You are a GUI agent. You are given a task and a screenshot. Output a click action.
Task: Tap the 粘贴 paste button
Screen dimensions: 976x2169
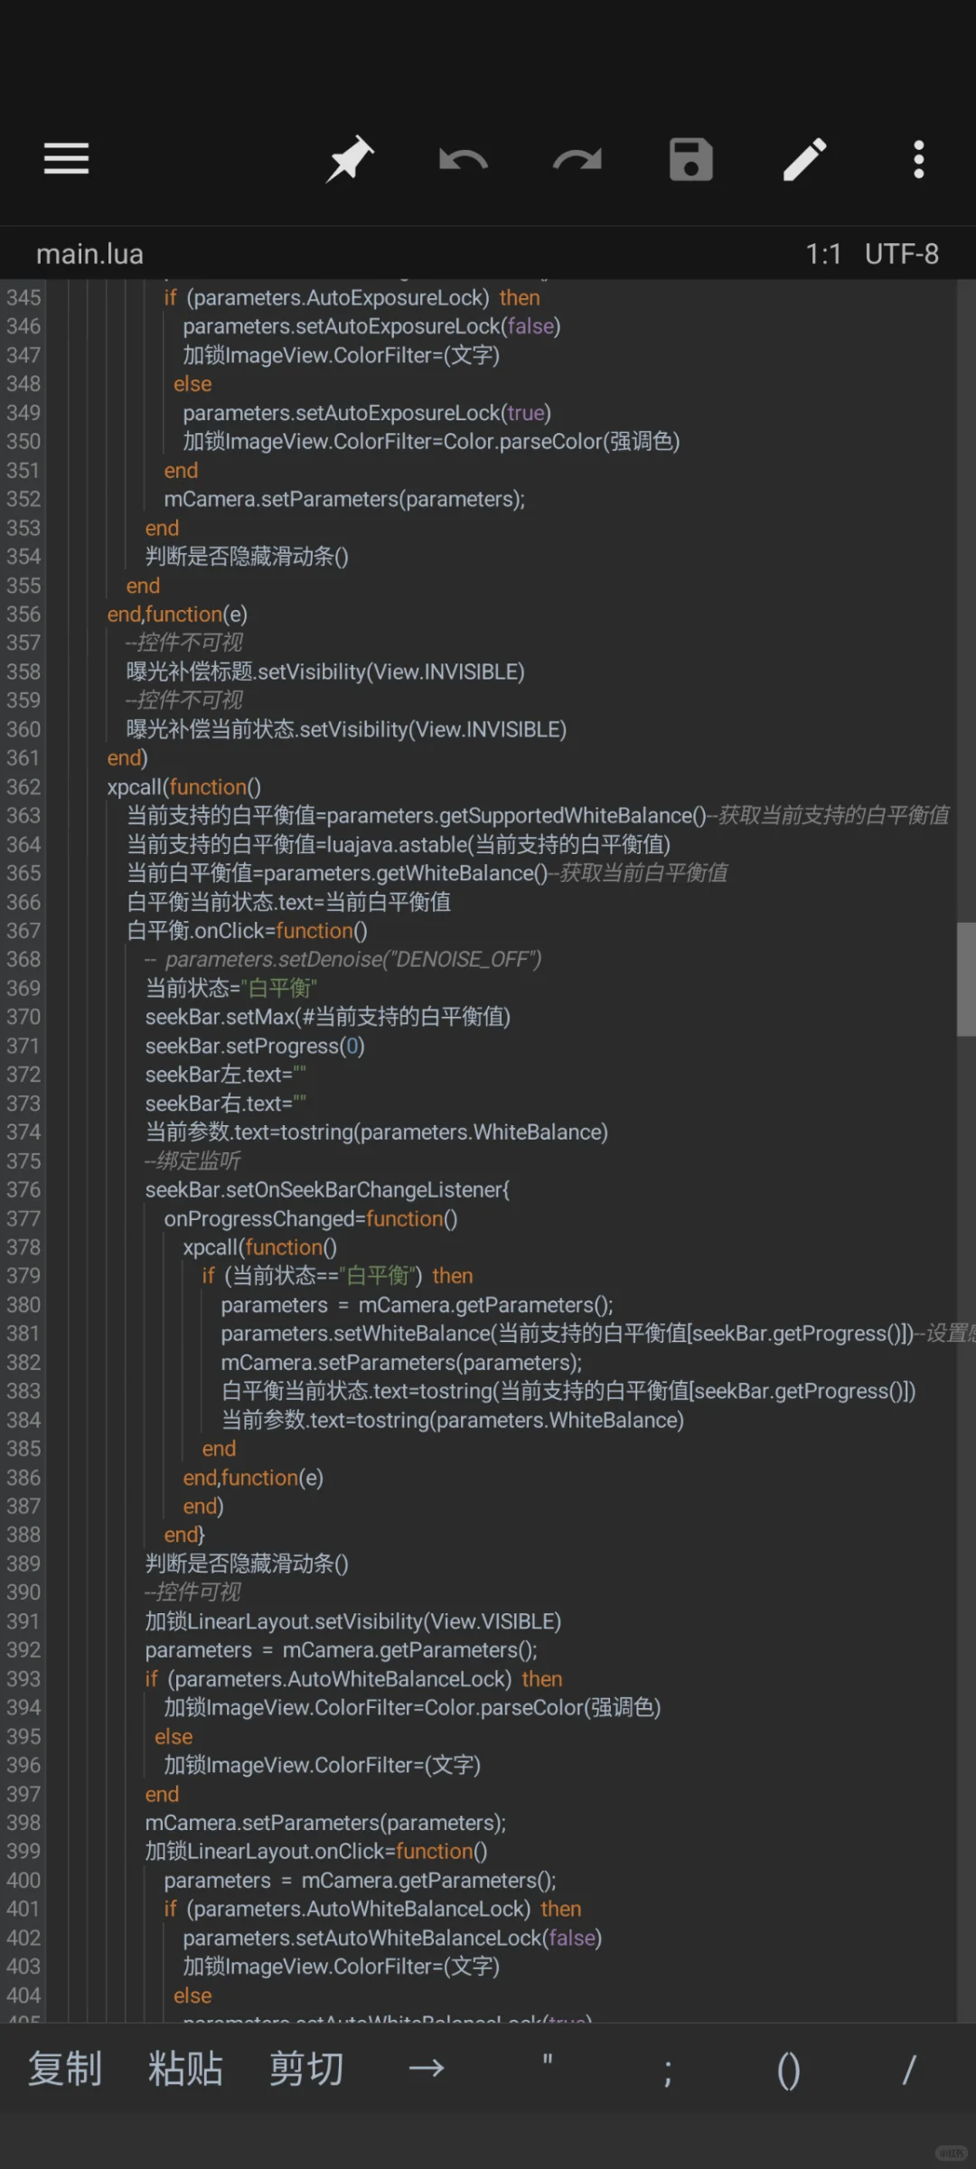(x=185, y=2068)
